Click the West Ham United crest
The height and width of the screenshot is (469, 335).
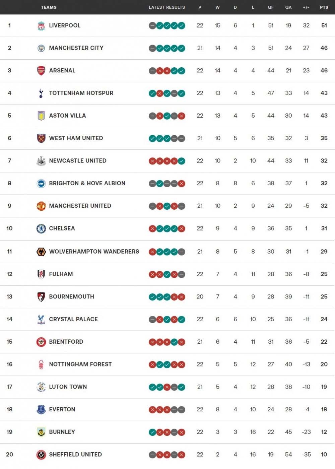tap(41, 138)
